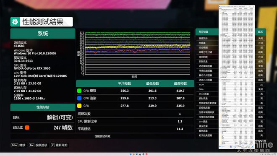Click the MSAA value 2X

261,85
